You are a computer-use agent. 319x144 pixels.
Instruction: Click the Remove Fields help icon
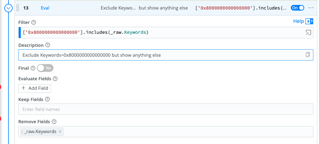pyautogui.click(x=54, y=122)
